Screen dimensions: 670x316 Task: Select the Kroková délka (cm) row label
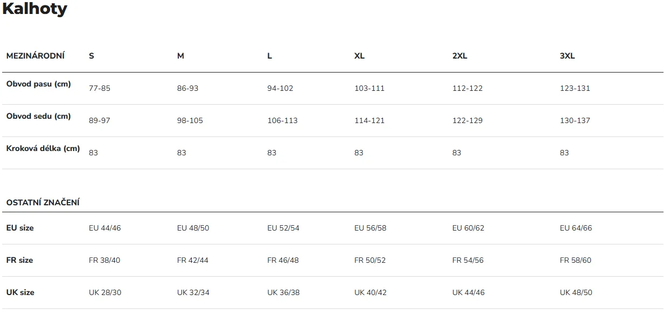(43, 149)
